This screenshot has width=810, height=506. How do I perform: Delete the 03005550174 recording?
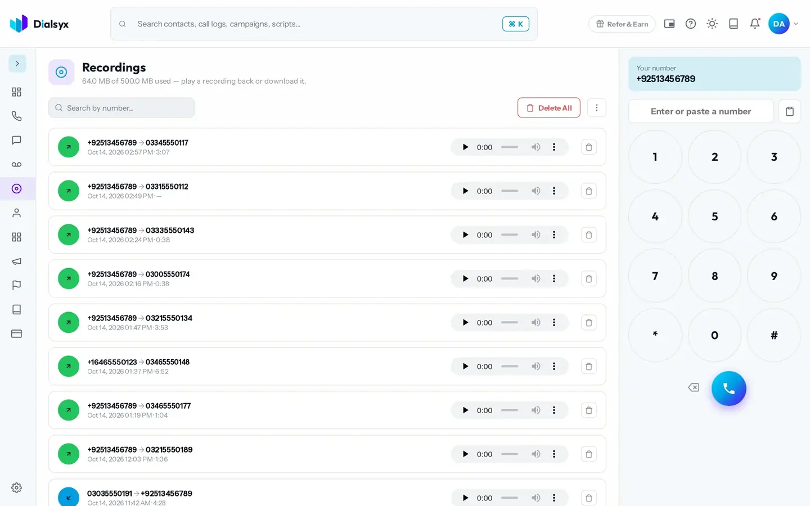tap(589, 278)
